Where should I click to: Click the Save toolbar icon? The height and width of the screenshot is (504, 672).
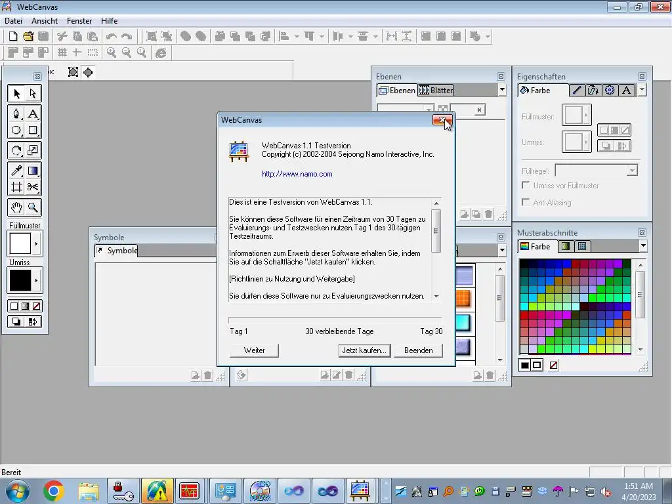pyautogui.click(x=43, y=37)
